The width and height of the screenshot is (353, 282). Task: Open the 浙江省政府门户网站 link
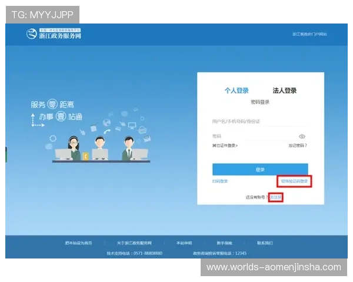point(309,34)
